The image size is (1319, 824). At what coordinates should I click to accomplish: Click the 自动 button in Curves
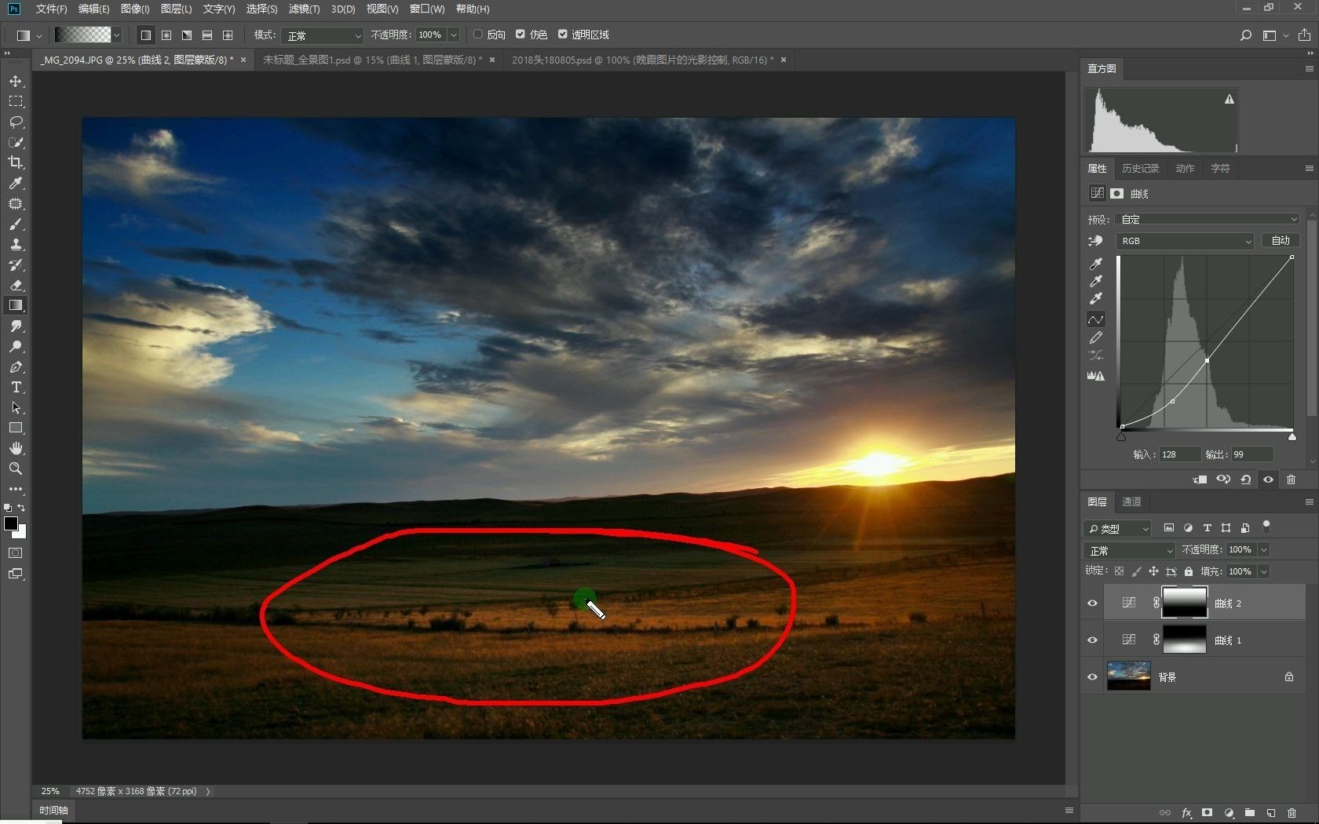click(1281, 241)
